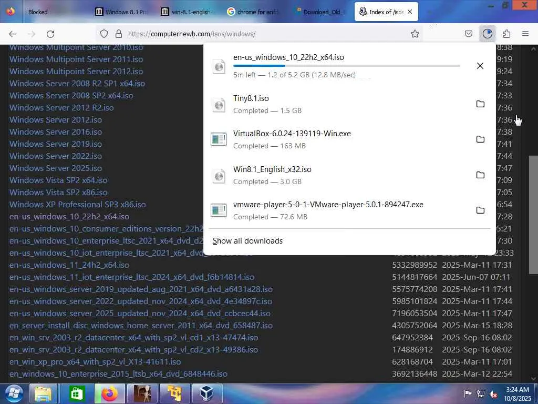The height and width of the screenshot is (404, 538).
Task: Open the tracking protection shield icon
Action: point(104,34)
